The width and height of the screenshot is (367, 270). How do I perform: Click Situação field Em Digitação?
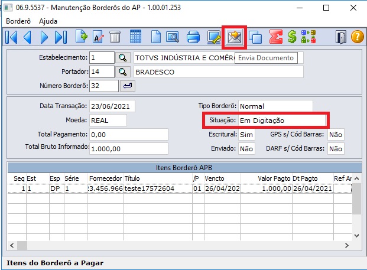[x=282, y=121]
